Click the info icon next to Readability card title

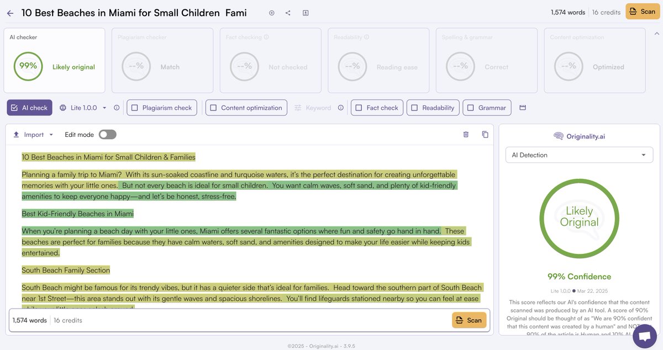point(367,37)
